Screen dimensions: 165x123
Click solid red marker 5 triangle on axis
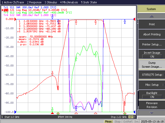tap(52, 113)
